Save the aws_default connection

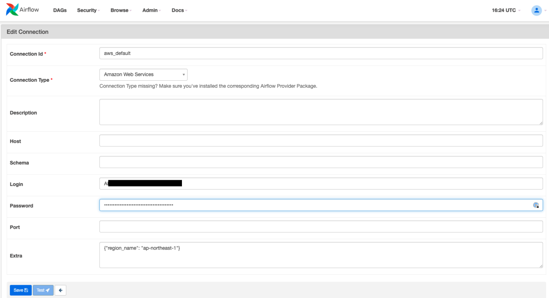[20, 290]
